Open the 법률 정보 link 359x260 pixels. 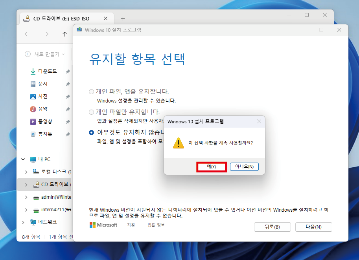156,225
